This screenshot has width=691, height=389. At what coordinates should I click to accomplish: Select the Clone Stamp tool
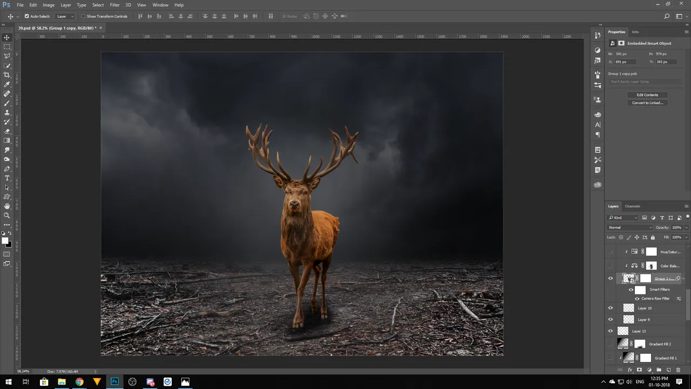tap(7, 112)
